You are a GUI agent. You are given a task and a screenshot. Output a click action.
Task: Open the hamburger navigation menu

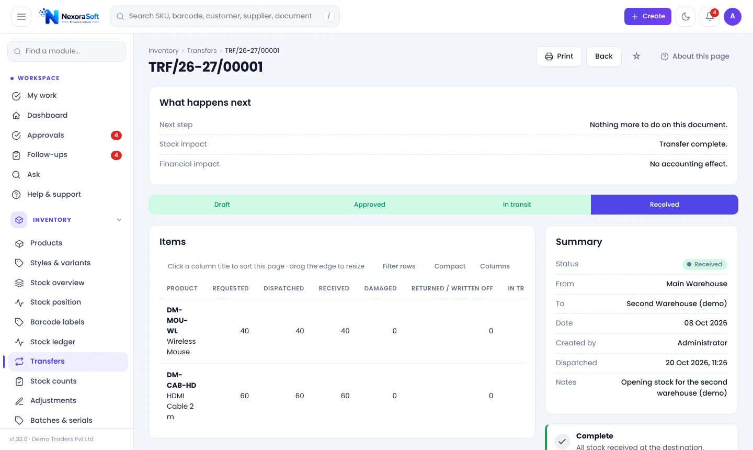(21, 17)
